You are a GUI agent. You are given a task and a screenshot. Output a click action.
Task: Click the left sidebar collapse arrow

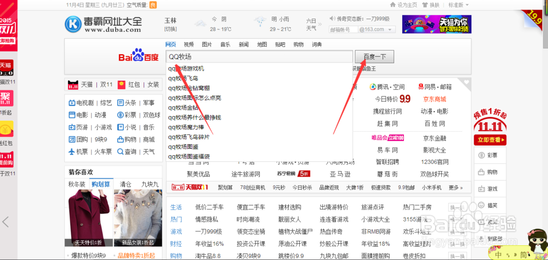[x=5, y=222]
